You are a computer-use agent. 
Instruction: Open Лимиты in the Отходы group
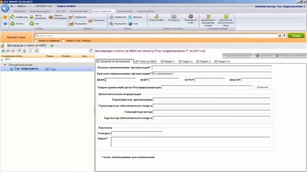click(17, 24)
